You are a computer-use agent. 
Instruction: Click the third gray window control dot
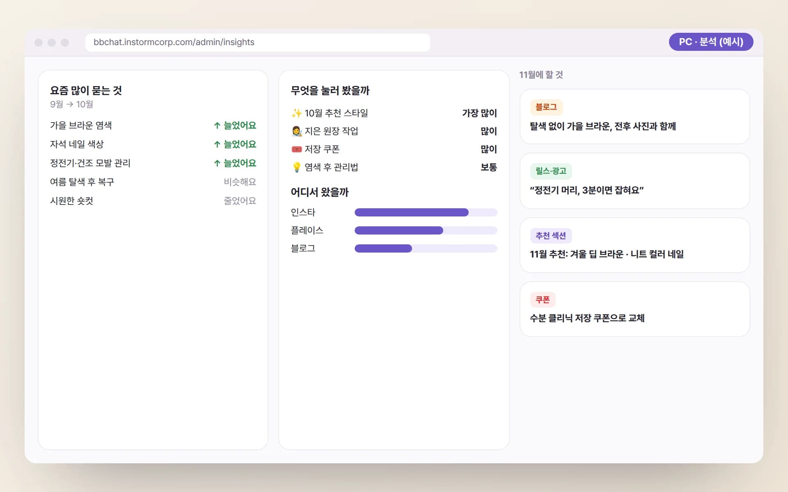coord(65,43)
